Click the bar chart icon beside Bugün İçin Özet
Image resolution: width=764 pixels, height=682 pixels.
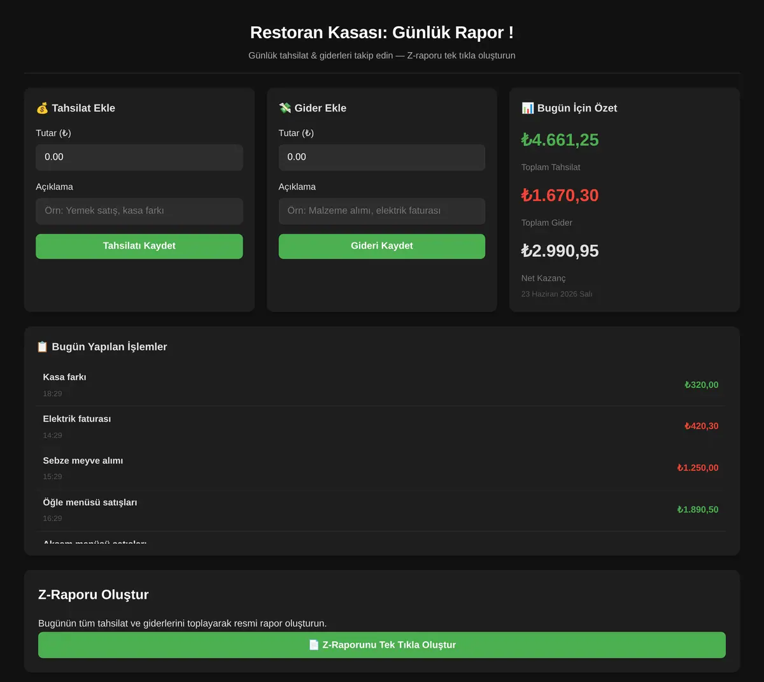(528, 108)
